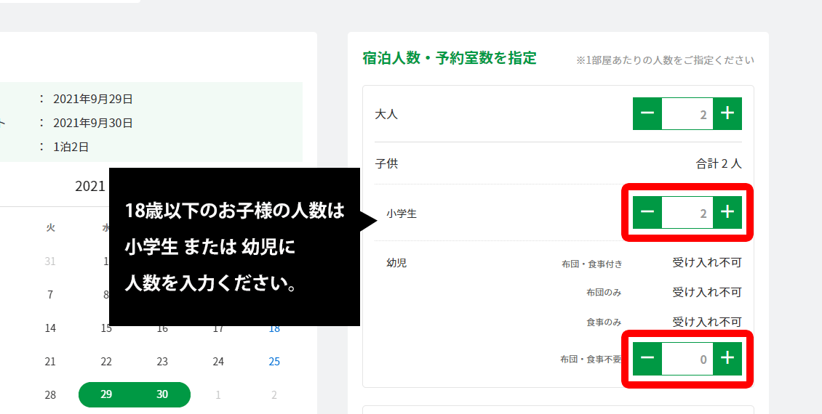The height and width of the screenshot is (414, 822).
Task: Click calendar date 22
Action: (106, 362)
